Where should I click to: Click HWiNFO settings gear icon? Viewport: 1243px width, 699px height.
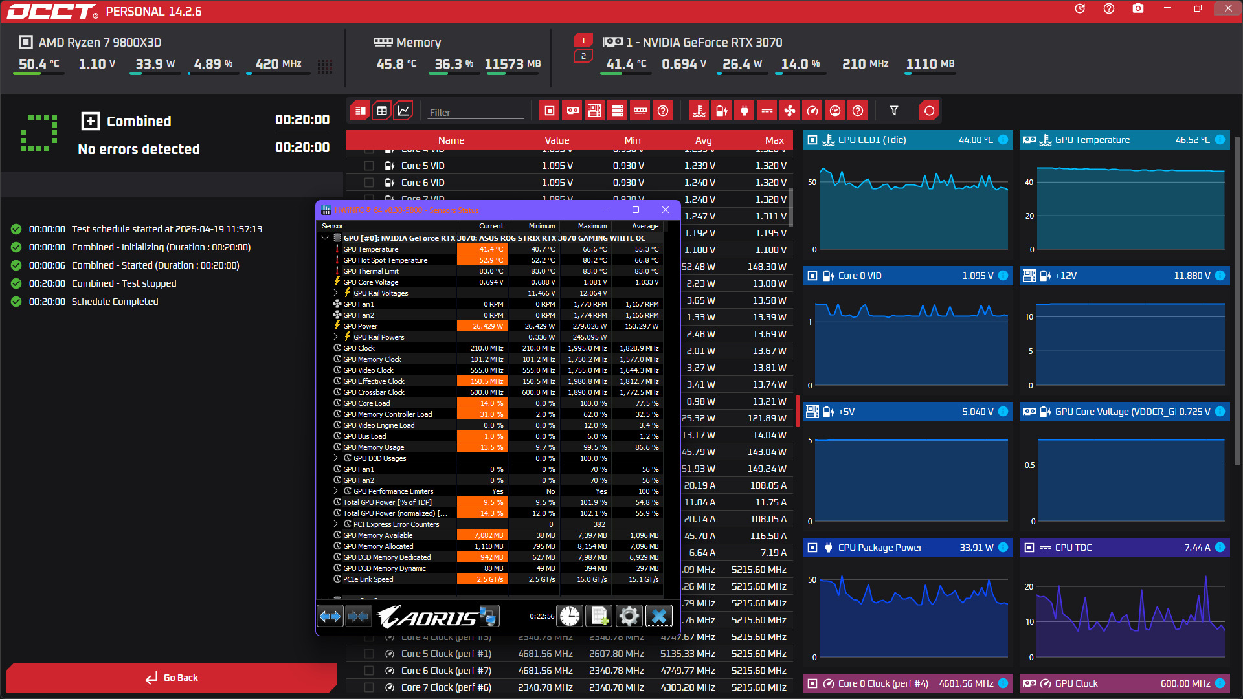[629, 616]
